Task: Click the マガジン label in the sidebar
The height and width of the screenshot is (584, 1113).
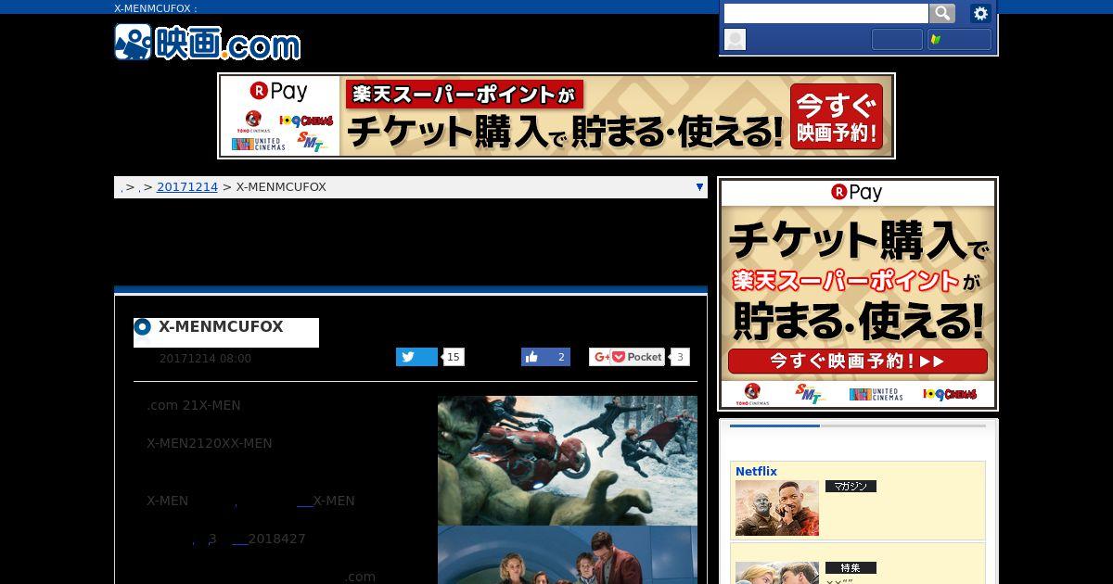Action: click(851, 487)
